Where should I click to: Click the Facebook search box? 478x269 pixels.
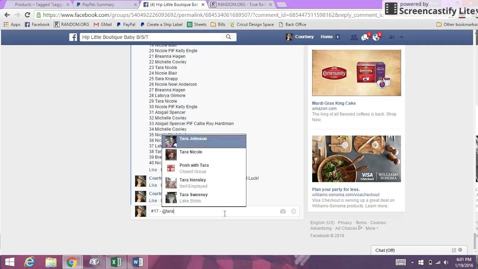151,37
